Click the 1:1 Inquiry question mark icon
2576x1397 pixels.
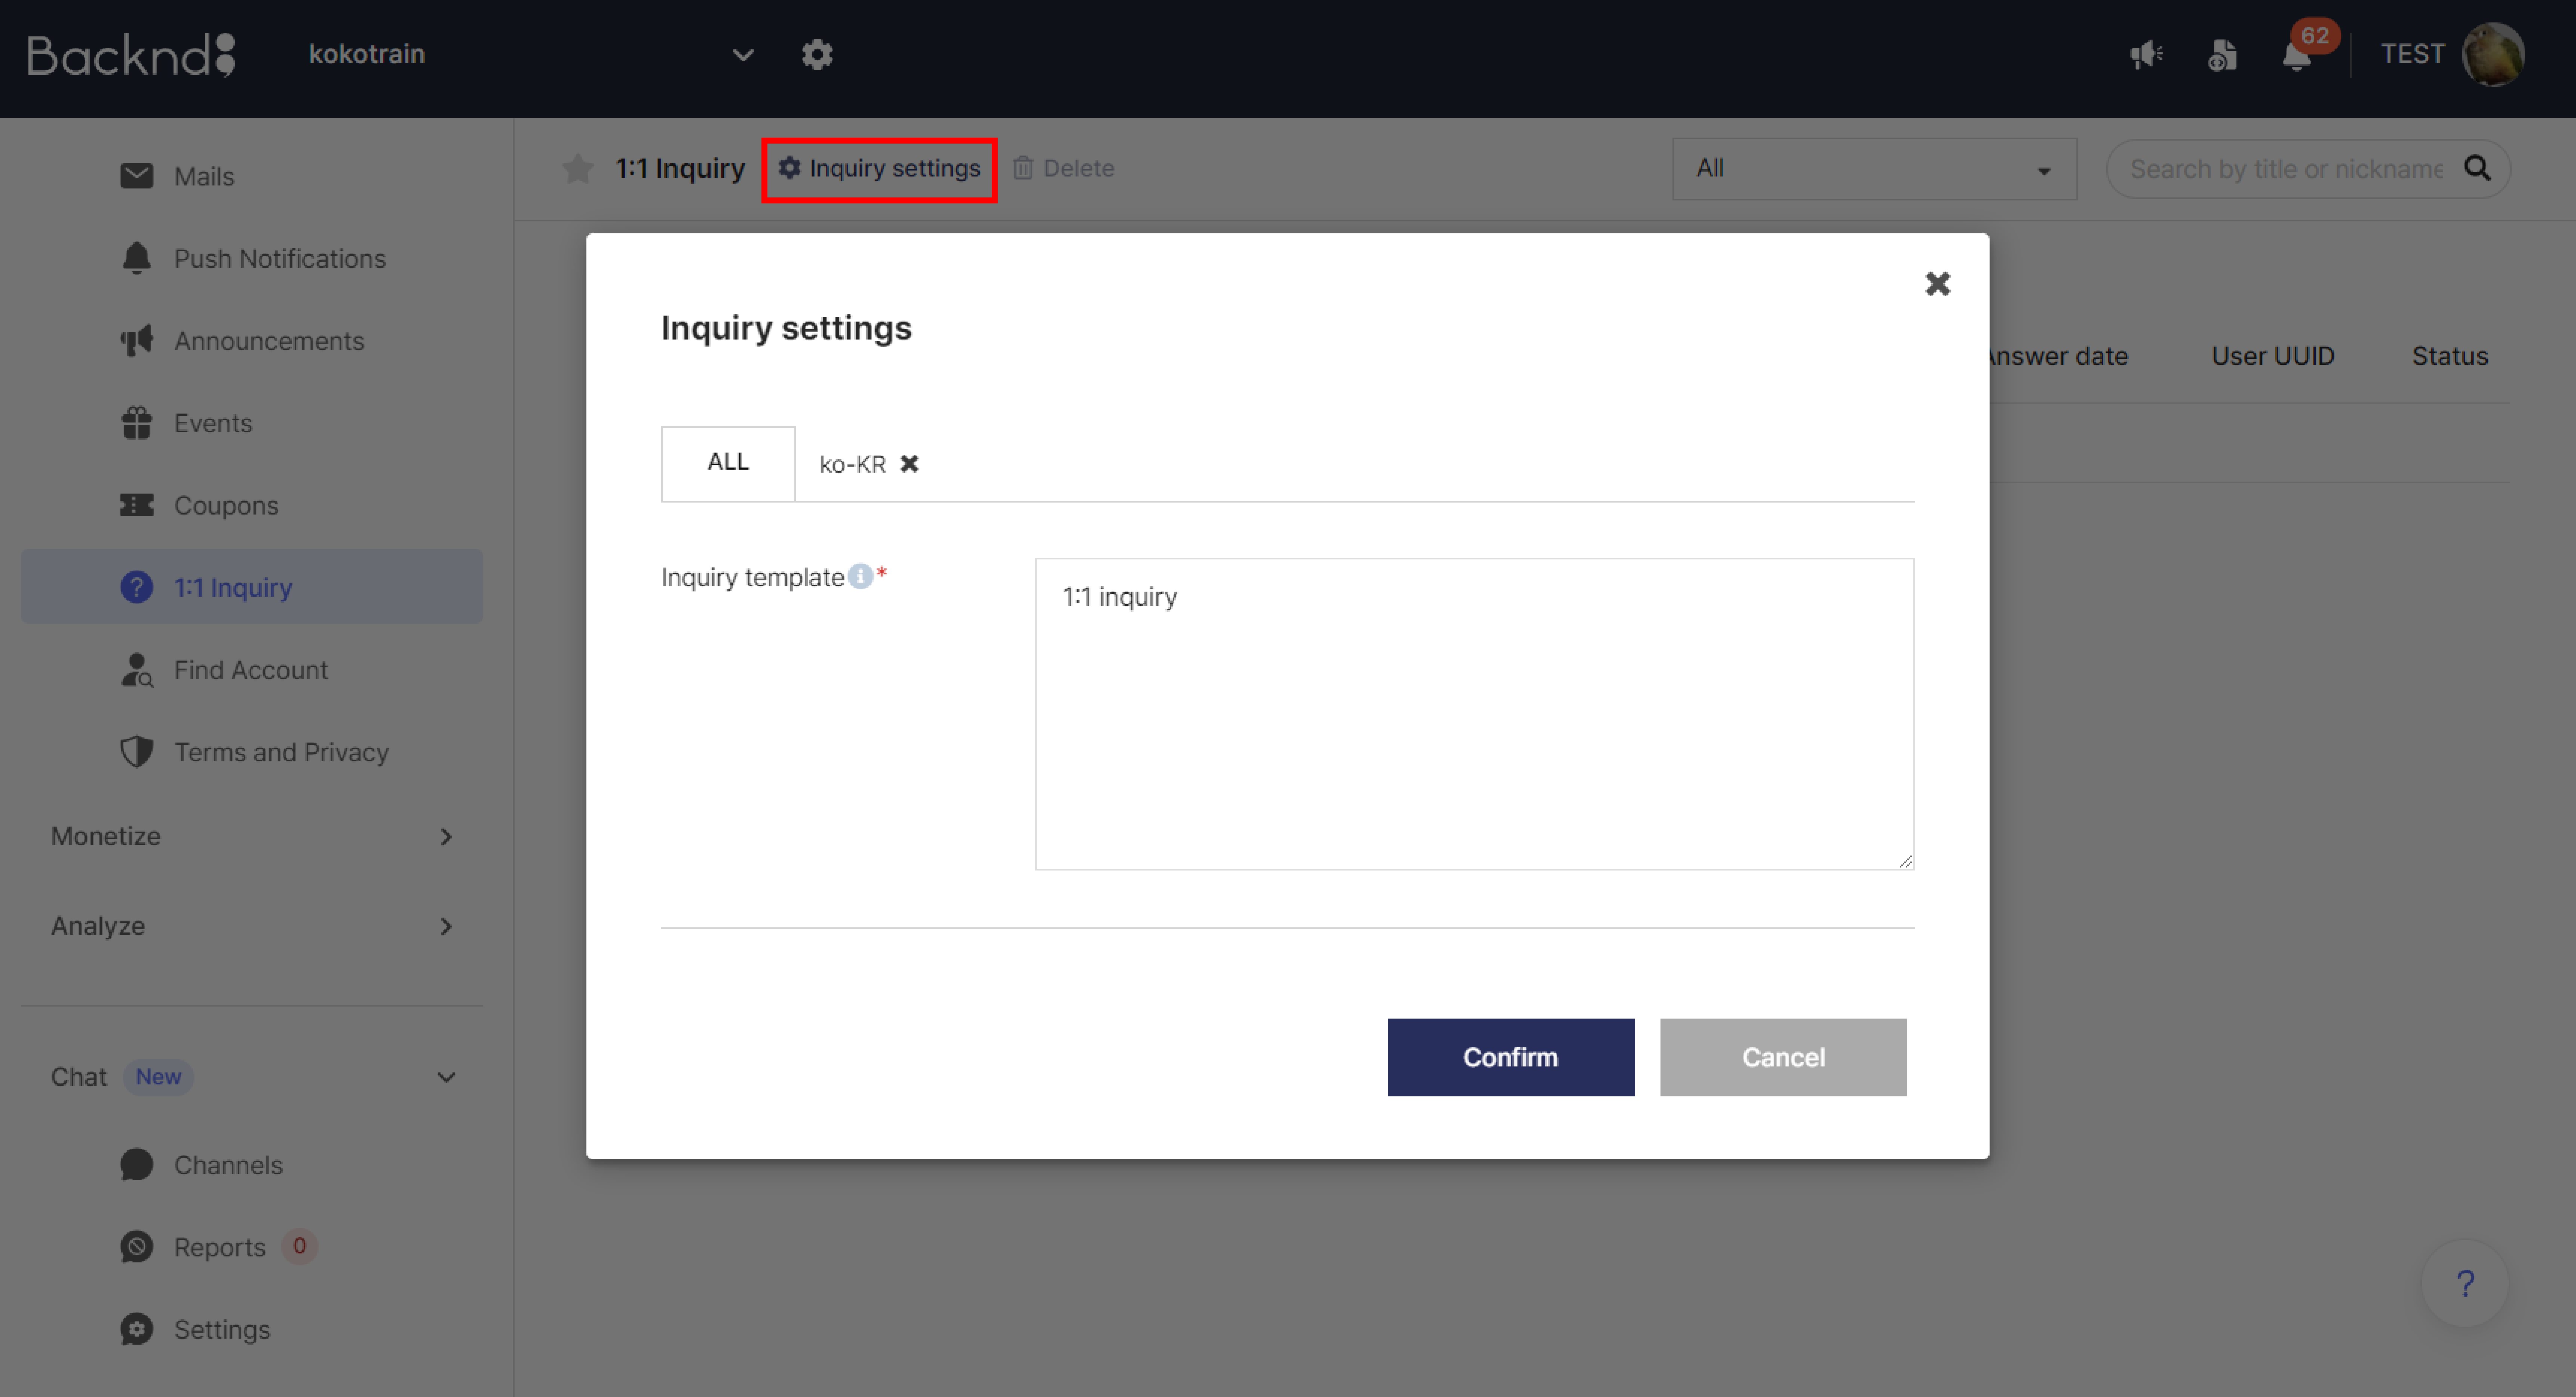point(136,587)
